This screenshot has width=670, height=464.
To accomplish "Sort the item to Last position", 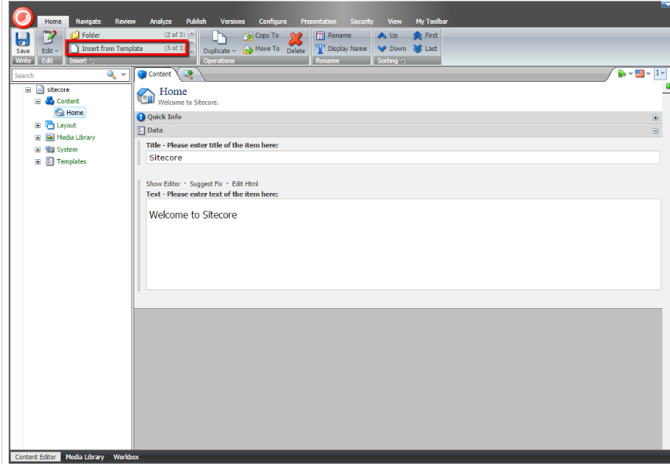I will (x=425, y=49).
